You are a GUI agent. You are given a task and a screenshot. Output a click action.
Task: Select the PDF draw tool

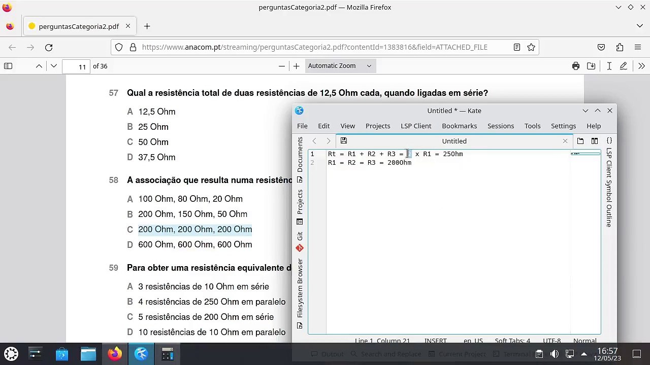tap(624, 66)
